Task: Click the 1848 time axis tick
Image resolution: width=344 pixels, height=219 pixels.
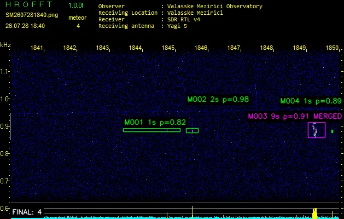Action: (x=267, y=48)
